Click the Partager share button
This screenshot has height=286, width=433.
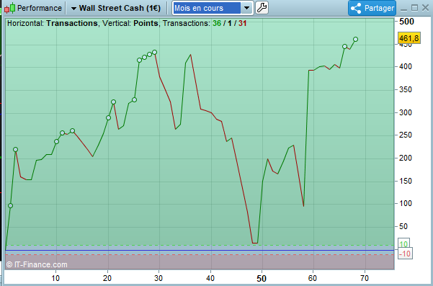tap(372, 8)
